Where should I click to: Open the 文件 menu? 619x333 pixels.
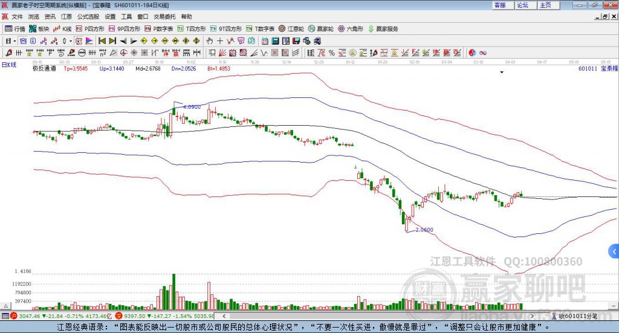pos(17,16)
